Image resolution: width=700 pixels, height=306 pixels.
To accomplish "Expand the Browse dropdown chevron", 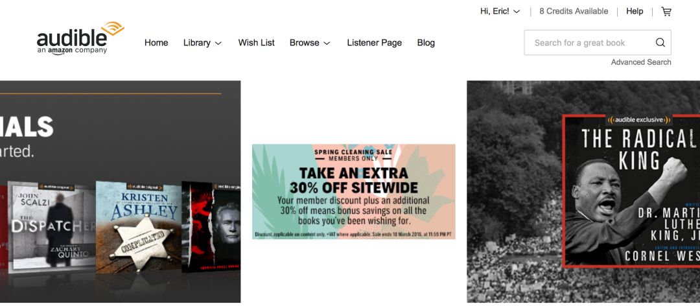I will tap(327, 43).
